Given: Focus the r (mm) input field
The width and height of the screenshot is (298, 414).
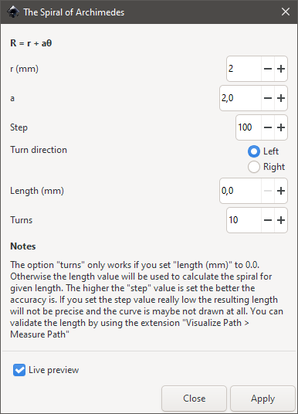Looking at the screenshot, I should pyautogui.click(x=244, y=69).
